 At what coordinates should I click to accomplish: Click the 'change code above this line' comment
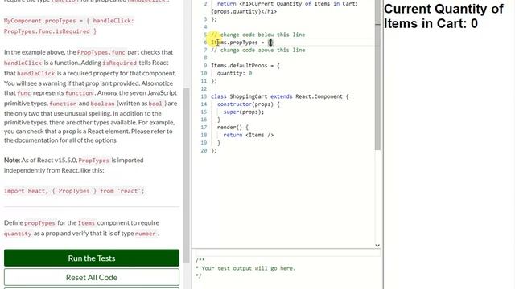[x=257, y=50]
